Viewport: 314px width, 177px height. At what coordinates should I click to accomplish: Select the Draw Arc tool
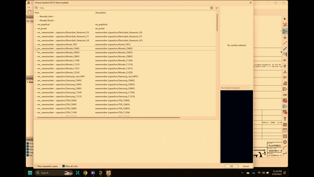285,148
